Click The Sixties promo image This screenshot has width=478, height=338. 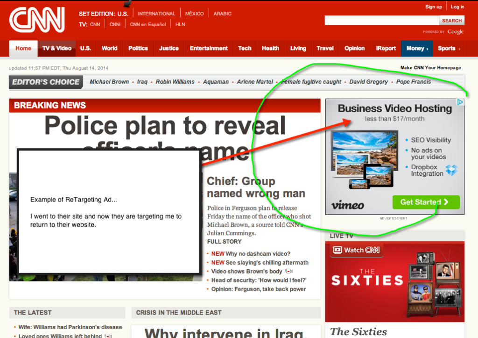[395, 281]
